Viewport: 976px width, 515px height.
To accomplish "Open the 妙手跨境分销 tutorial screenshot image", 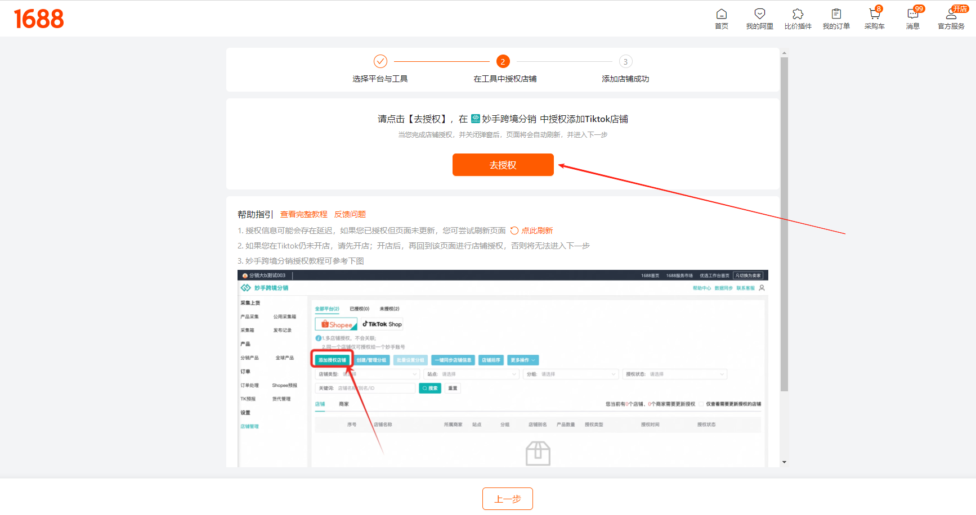I will point(503,368).
